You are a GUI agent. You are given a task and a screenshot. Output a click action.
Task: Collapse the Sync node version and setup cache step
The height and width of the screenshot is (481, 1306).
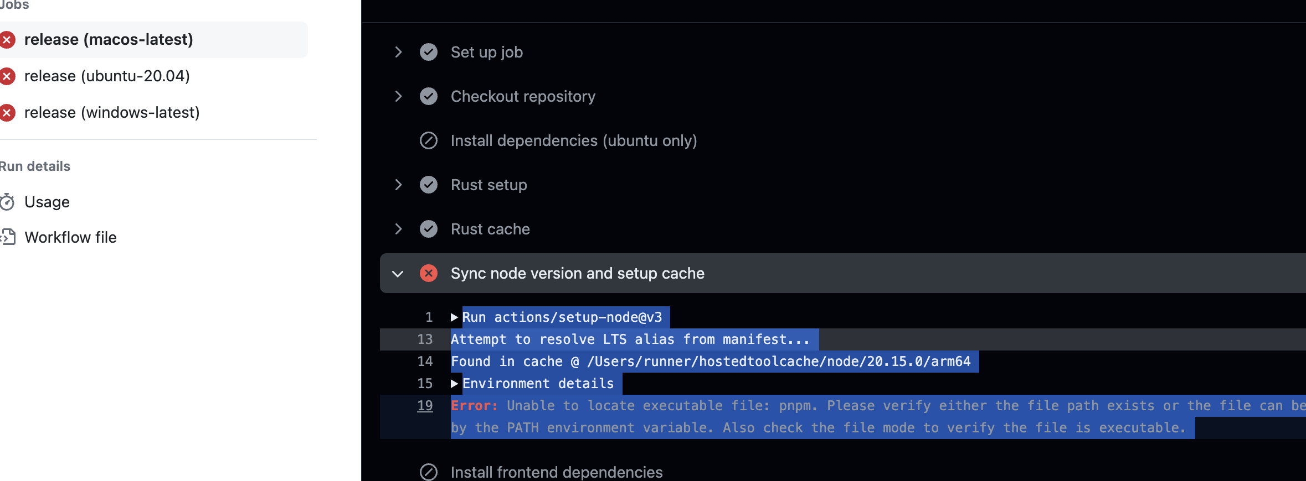pos(398,274)
